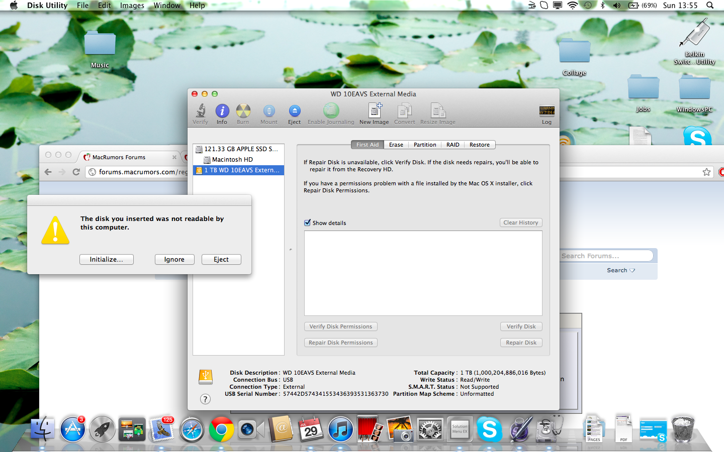Open the Apple menu
Image resolution: width=724 pixels, height=452 pixels.
coord(14,6)
